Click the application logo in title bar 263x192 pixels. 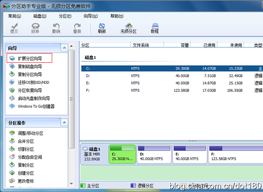coord(6,6)
